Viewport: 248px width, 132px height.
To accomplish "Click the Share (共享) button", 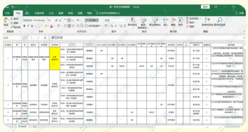I will (240, 14).
